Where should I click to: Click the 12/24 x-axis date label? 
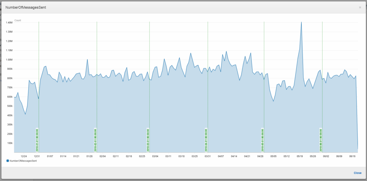pos(24,156)
